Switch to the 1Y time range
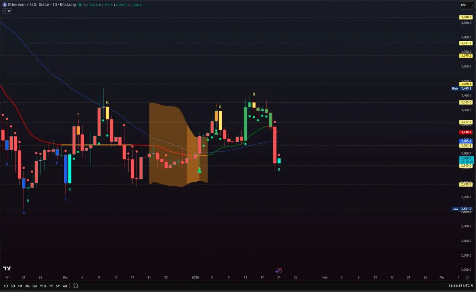Viewport: 476px width, 292px height. 51,286
